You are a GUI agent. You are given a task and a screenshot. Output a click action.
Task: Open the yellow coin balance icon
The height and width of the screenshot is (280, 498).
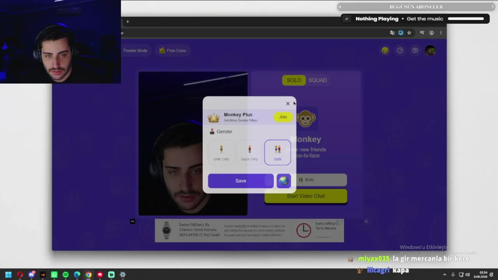[385, 51]
